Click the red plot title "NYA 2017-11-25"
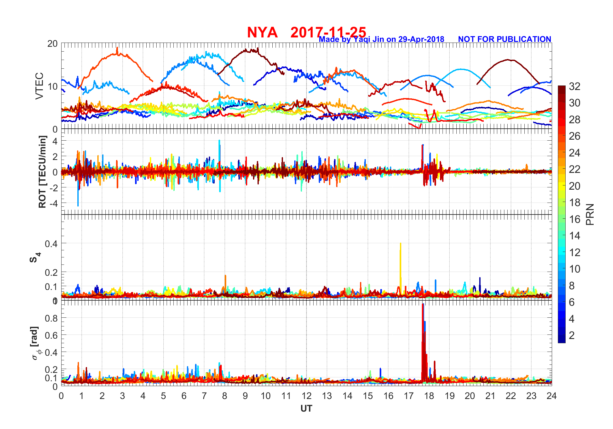 [306, 32]
